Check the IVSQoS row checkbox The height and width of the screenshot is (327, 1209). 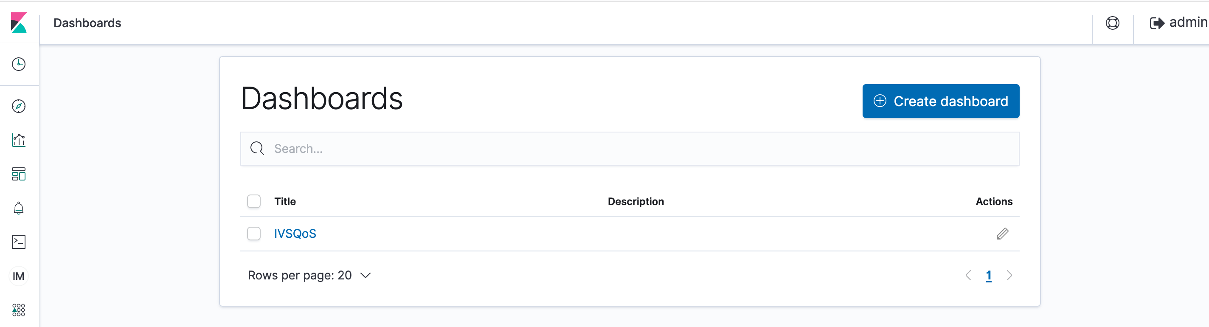click(254, 234)
